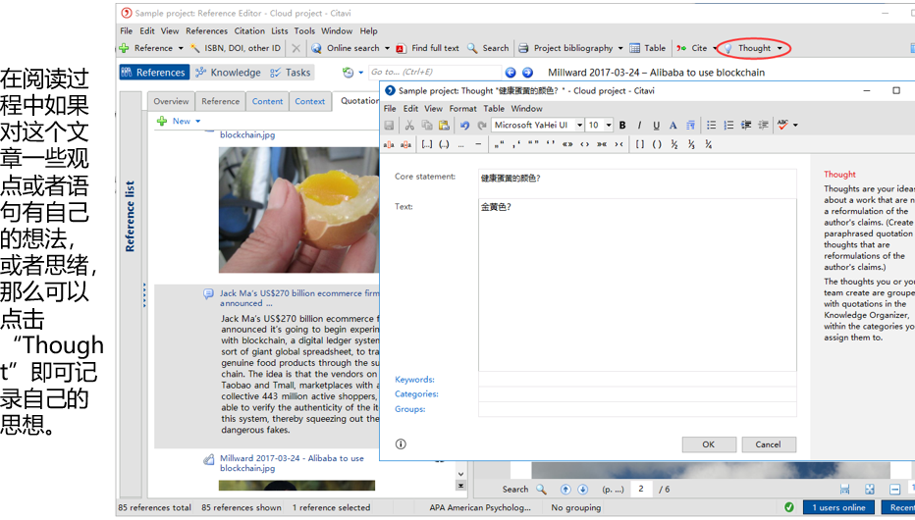Insert en dash symbol
915x520 pixels.
478,144
